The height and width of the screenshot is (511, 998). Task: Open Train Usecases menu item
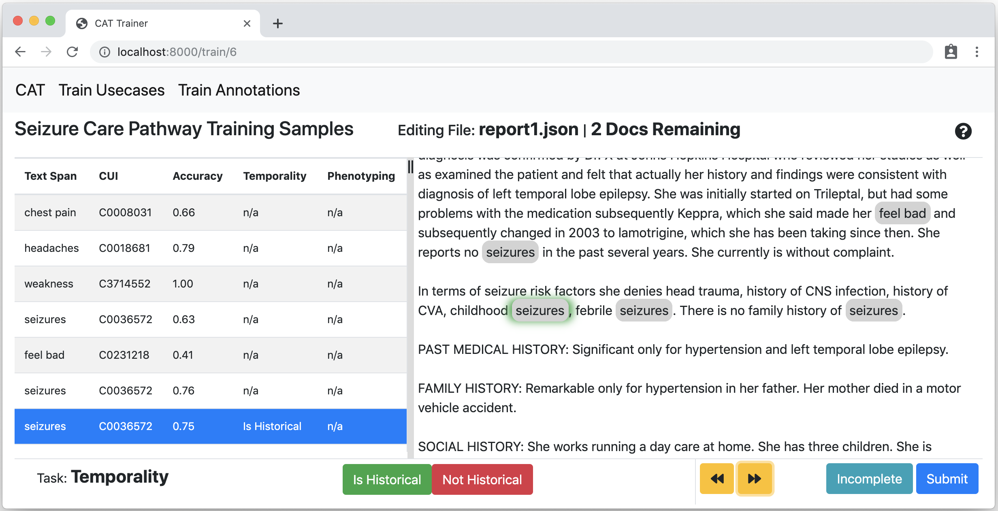111,90
